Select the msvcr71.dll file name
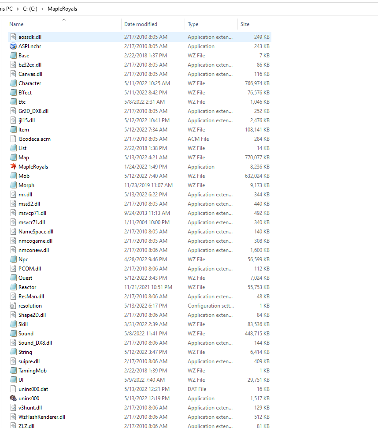 pos(32,222)
